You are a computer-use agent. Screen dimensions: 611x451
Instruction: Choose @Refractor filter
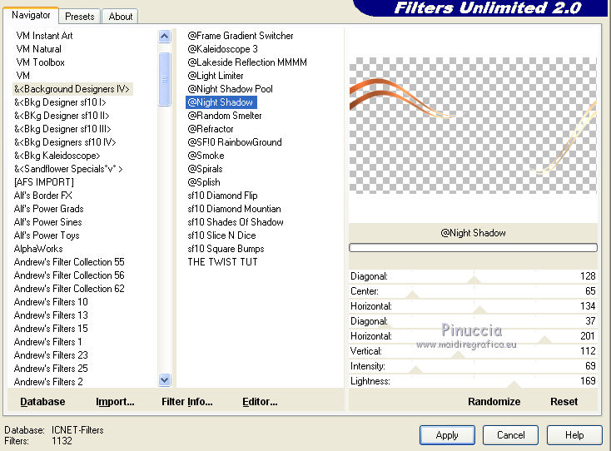[x=211, y=129]
